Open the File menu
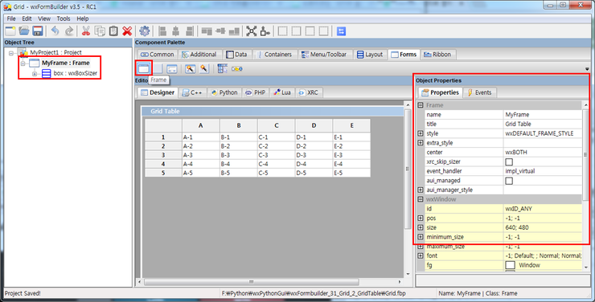The width and height of the screenshot is (595, 302). pyautogui.click(x=11, y=18)
